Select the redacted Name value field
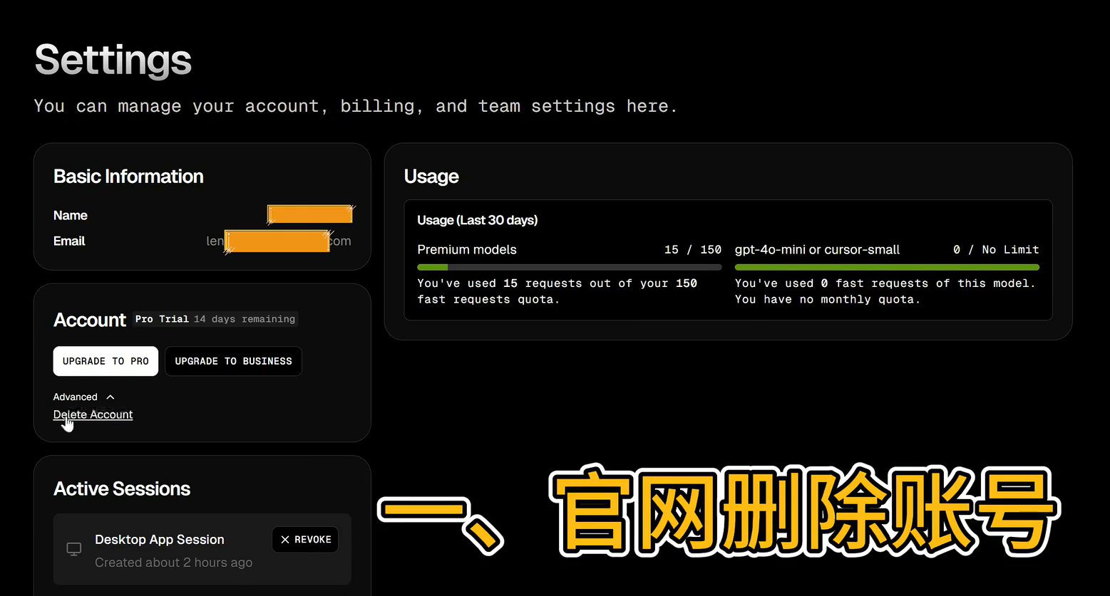 click(x=309, y=214)
